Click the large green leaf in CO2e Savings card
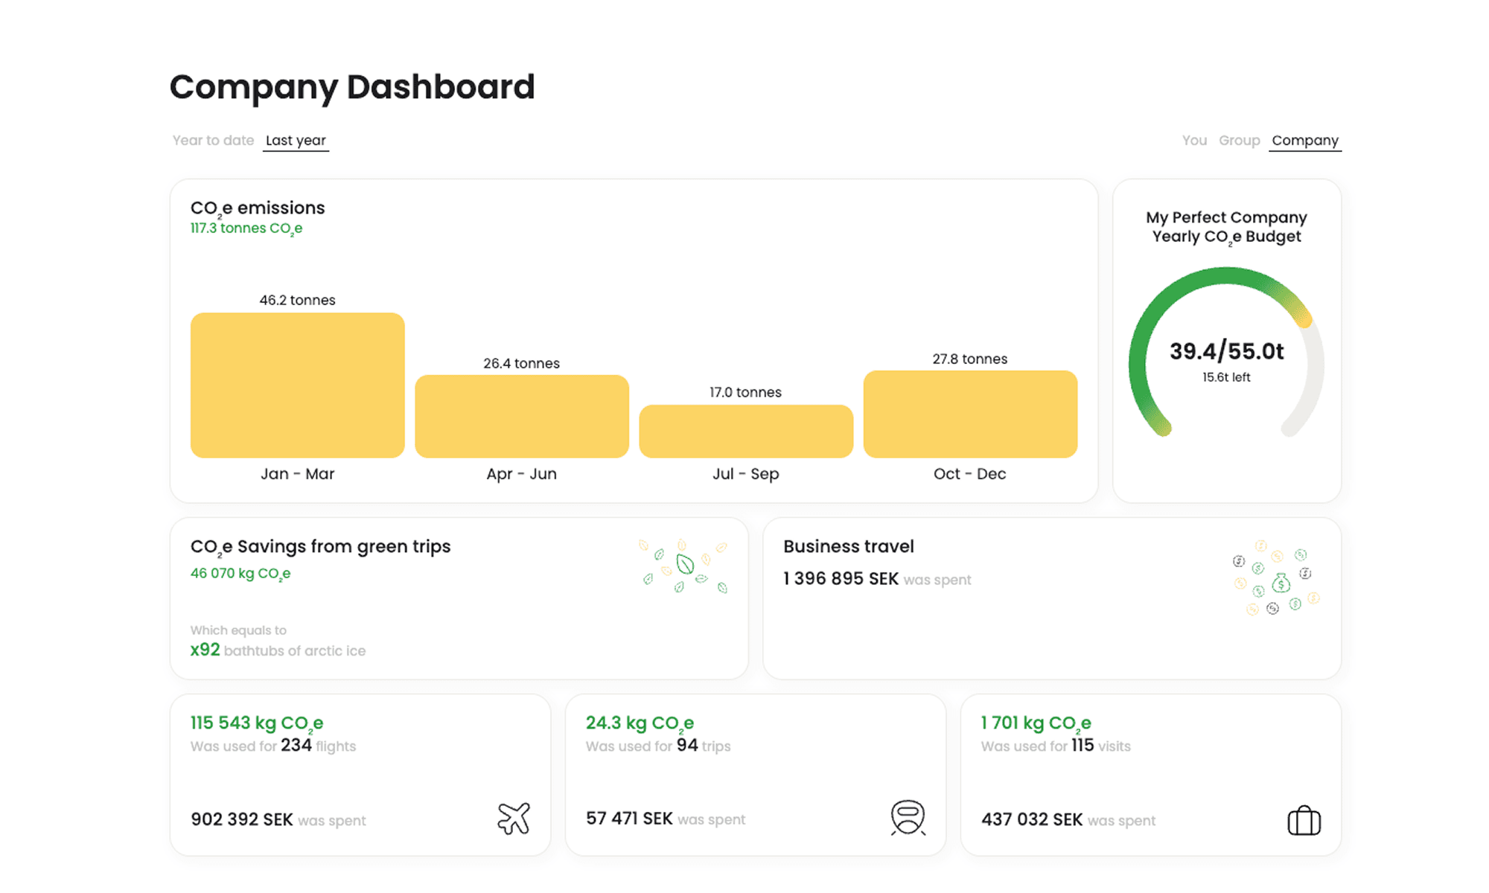The height and width of the screenshot is (893, 1489). (685, 564)
